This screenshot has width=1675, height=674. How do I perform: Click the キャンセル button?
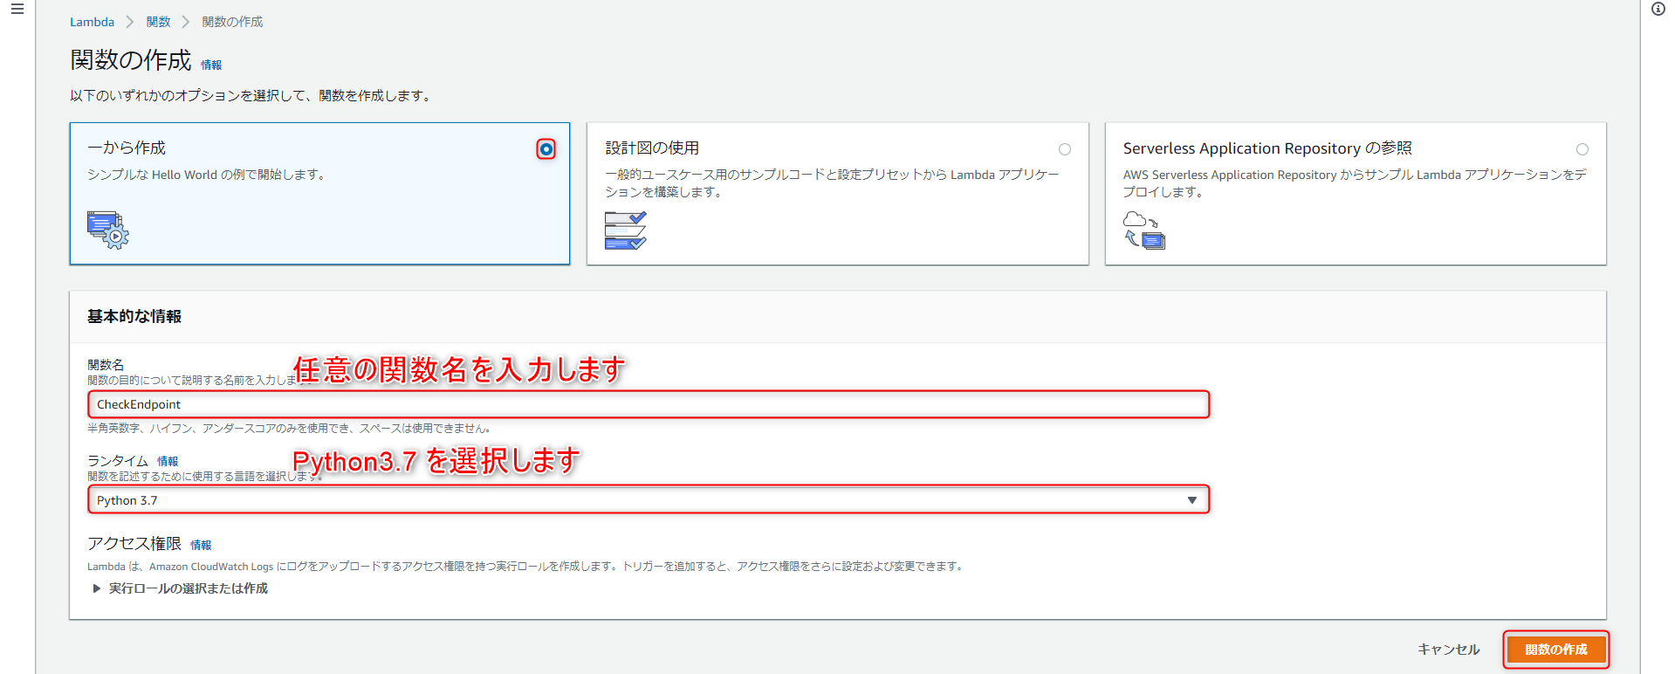1448,650
